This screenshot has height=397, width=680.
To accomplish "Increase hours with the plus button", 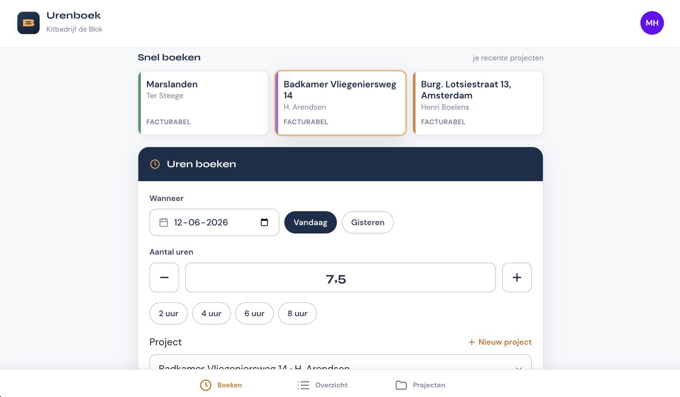I will [x=517, y=277].
